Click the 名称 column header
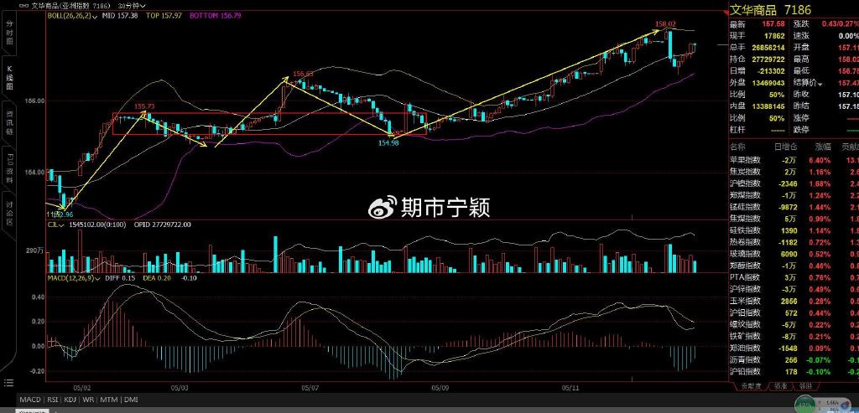The image size is (859, 413). [738, 147]
